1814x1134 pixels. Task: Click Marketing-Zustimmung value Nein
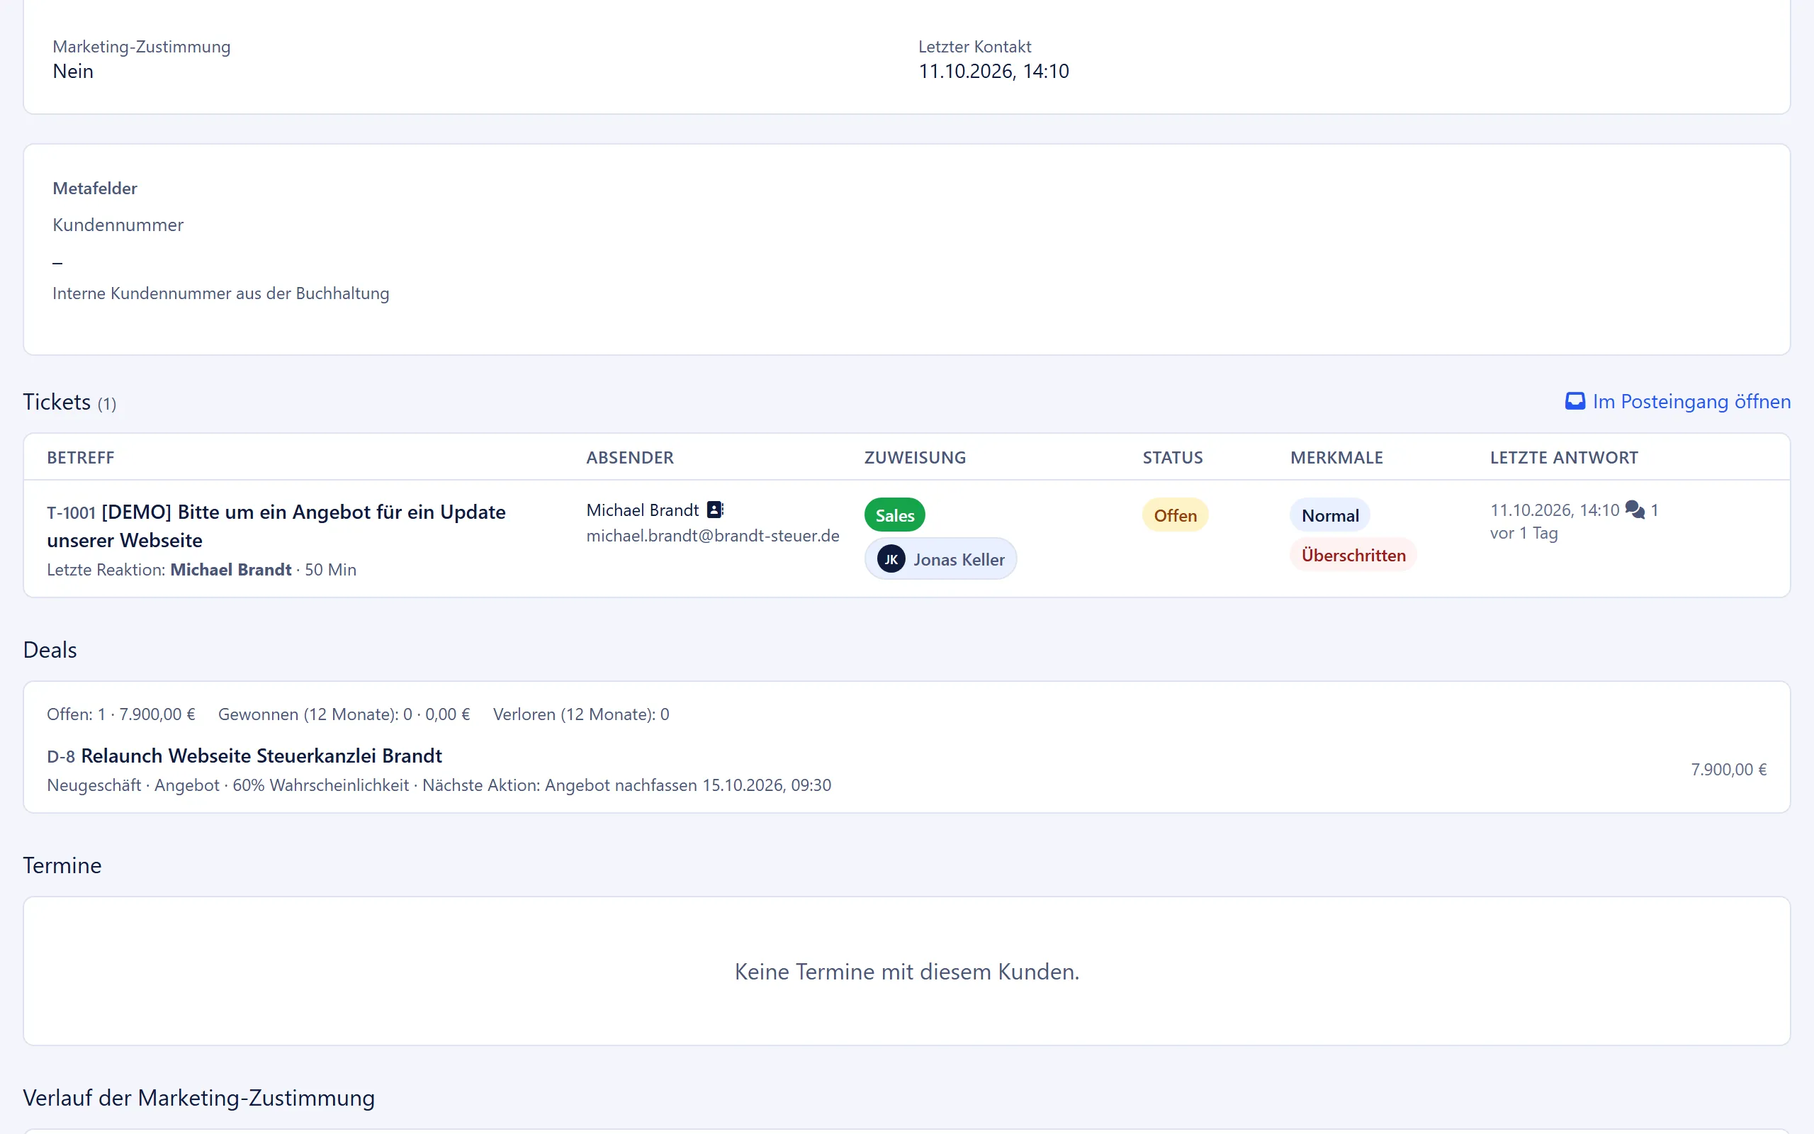(x=73, y=72)
